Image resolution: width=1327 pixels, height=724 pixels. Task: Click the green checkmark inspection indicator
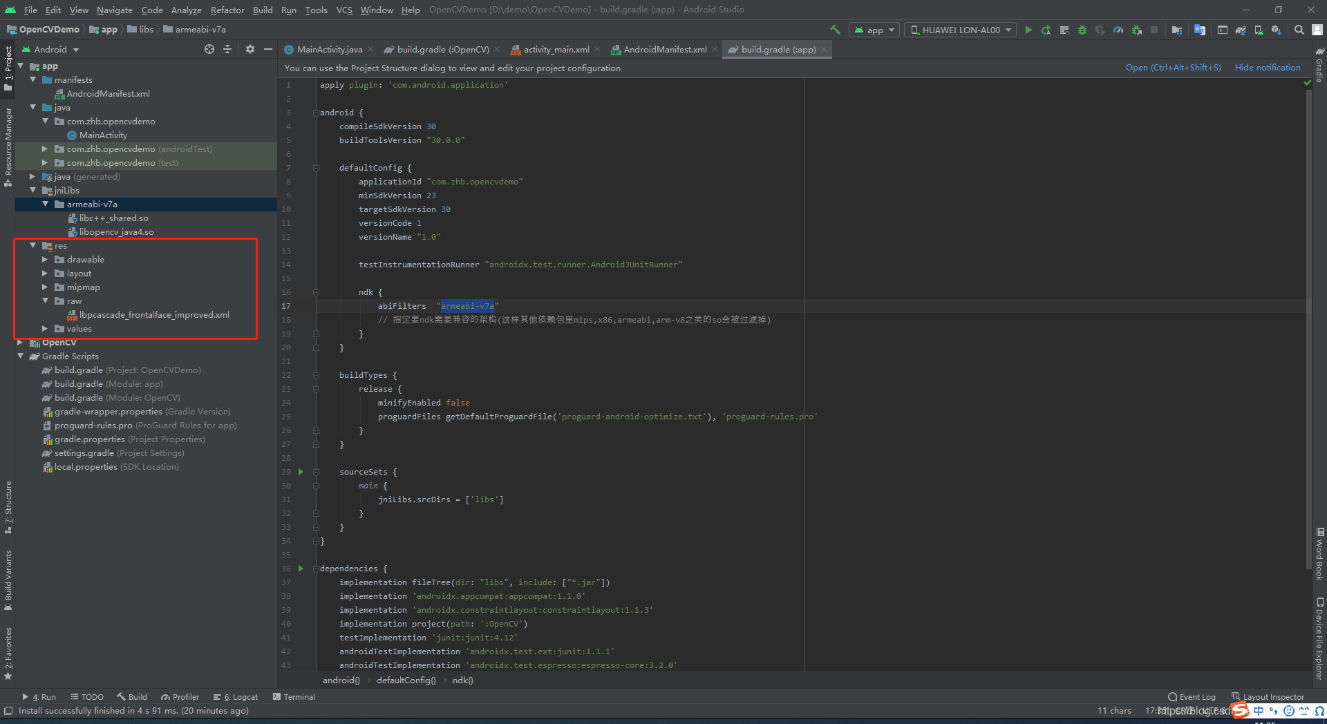click(1308, 83)
